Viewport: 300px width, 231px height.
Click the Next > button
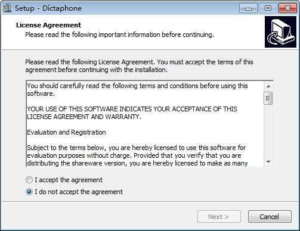click(x=219, y=217)
